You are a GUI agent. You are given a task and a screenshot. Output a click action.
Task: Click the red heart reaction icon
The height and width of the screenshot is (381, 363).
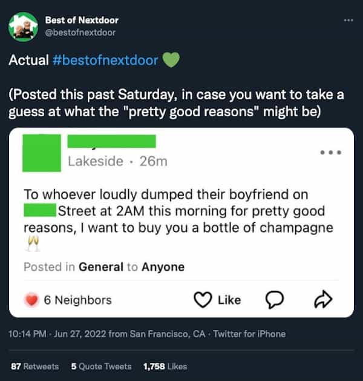point(31,300)
